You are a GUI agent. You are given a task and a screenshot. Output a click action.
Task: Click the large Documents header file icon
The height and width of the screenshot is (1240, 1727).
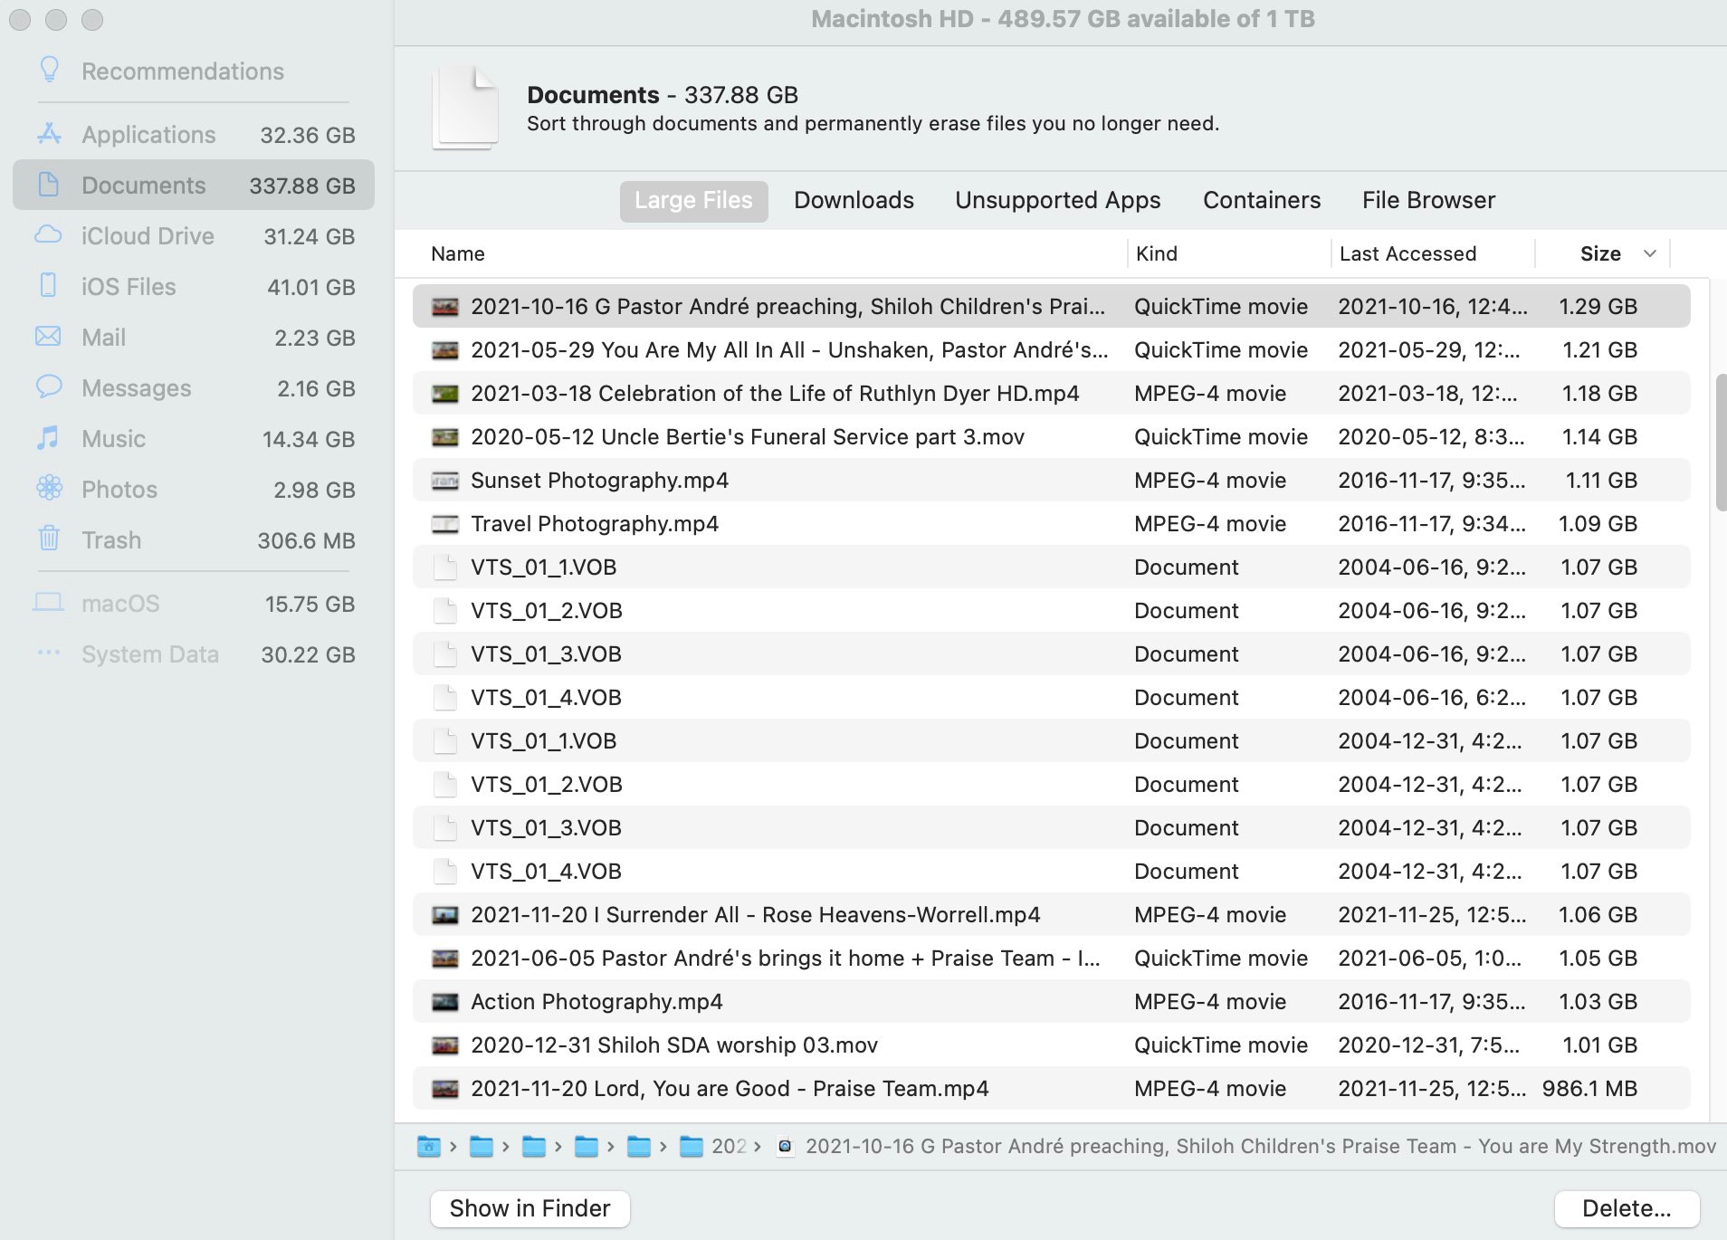tap(465, 108)
